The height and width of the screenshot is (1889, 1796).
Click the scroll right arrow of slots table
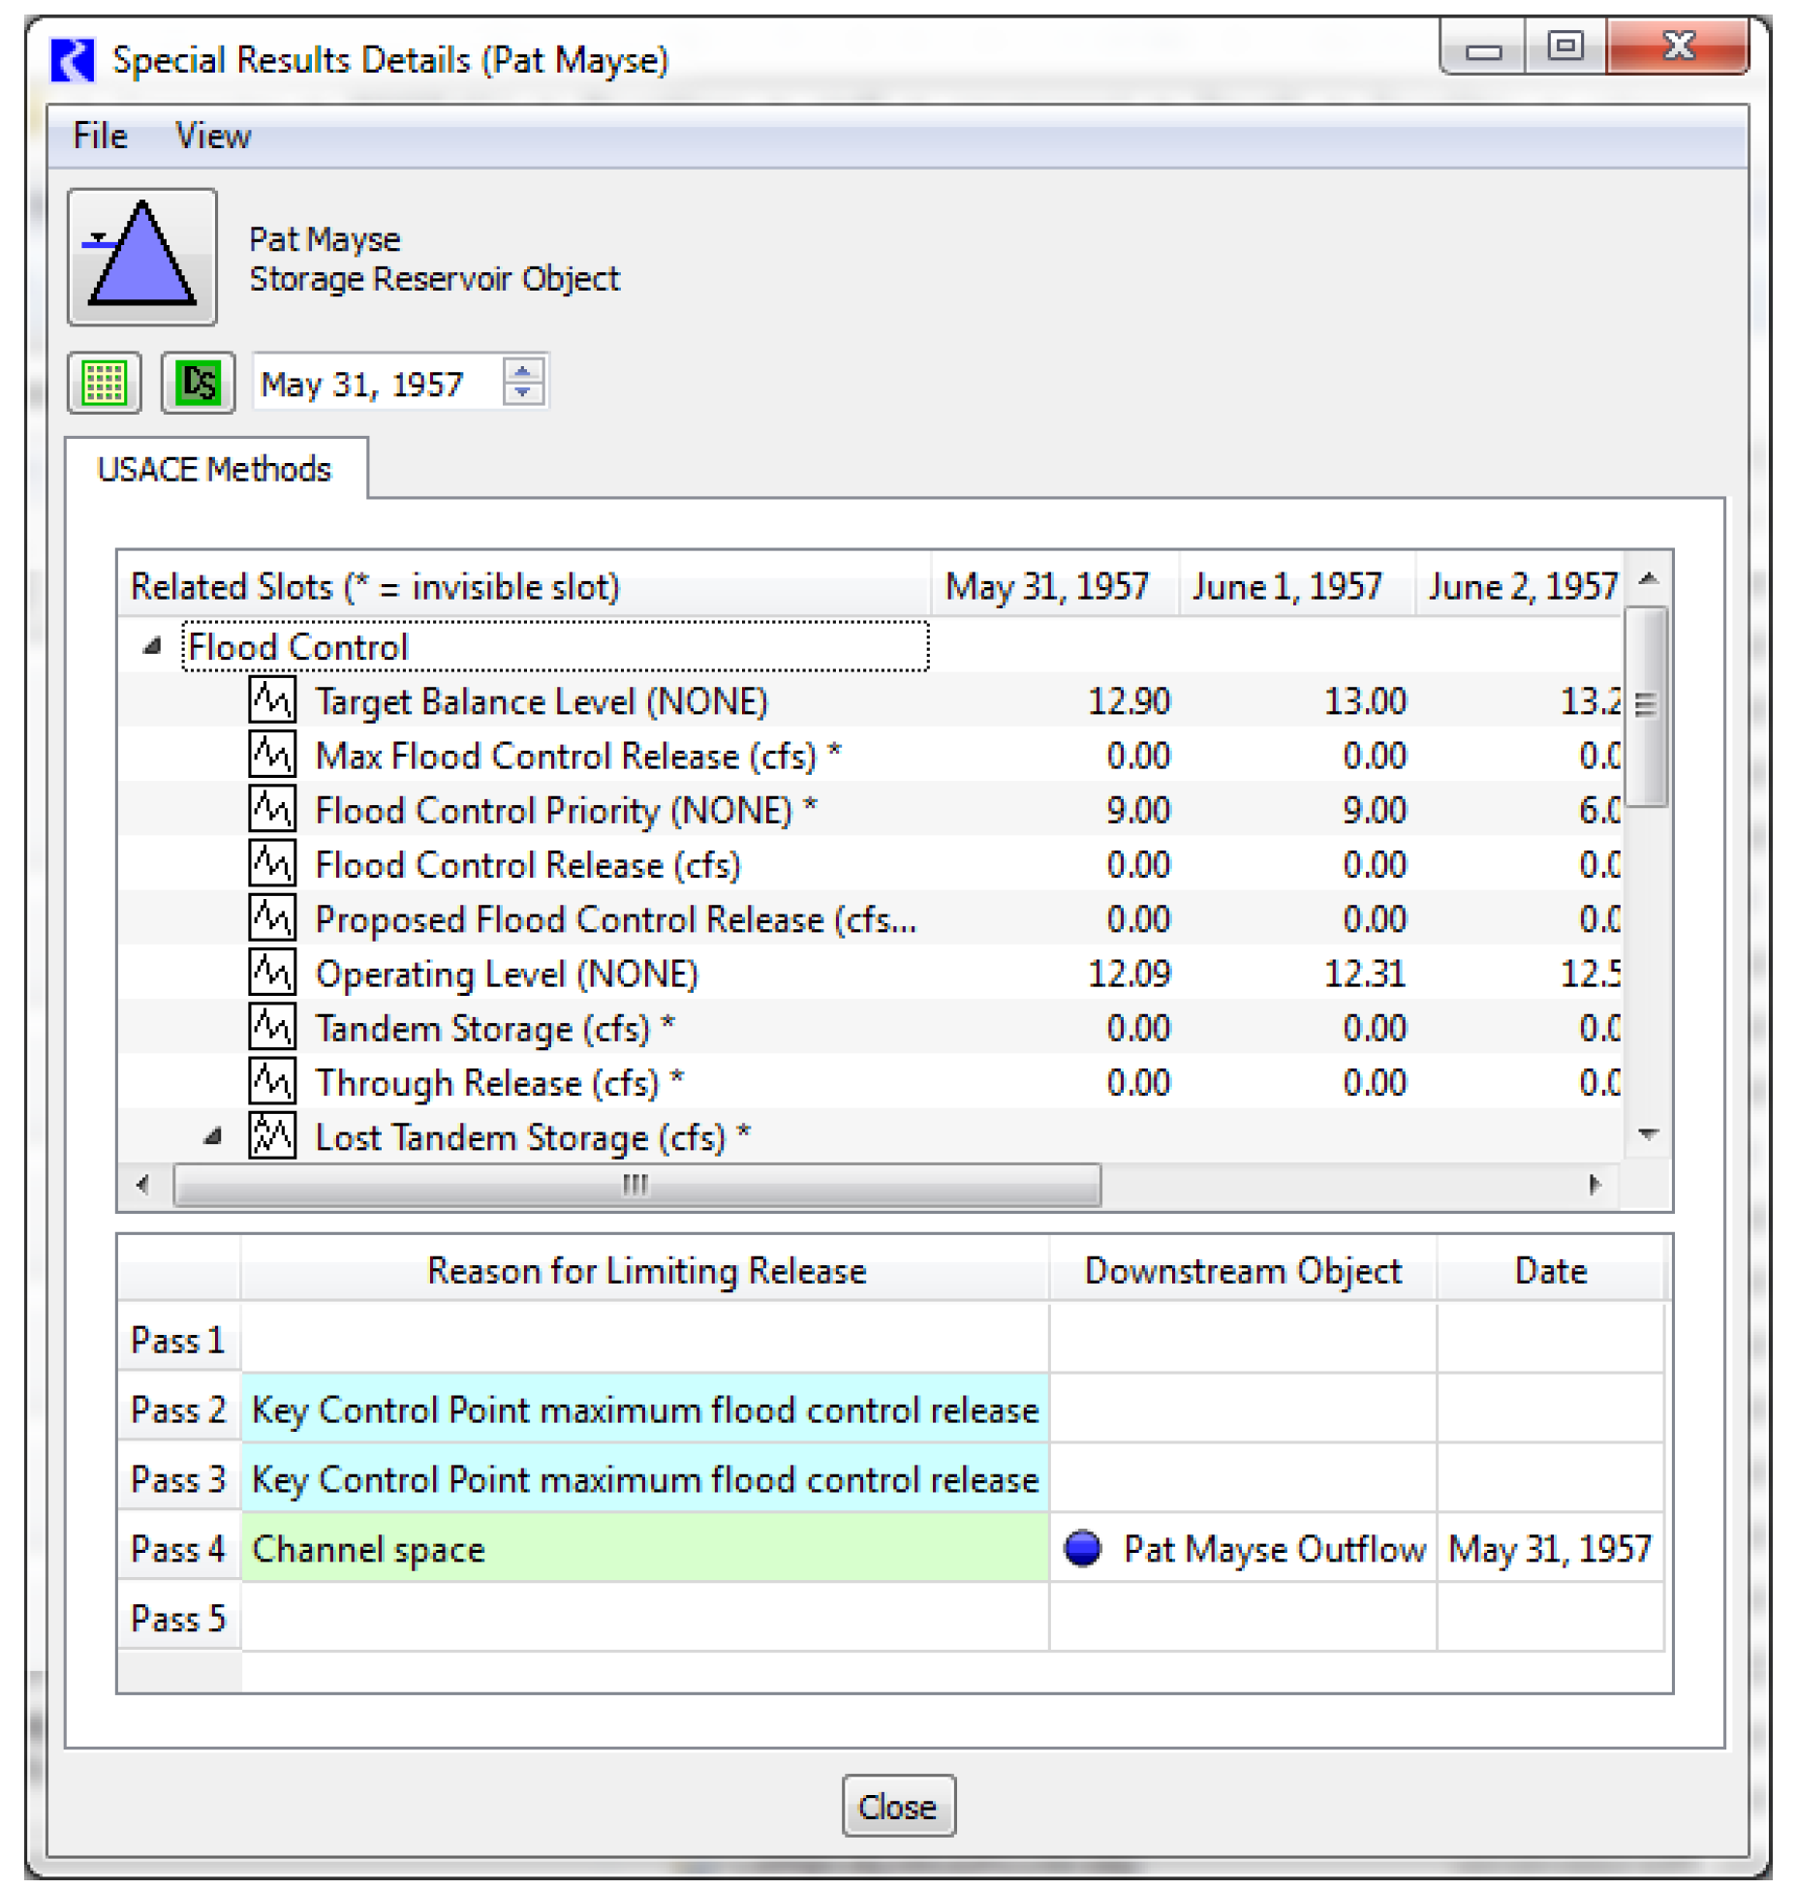(x=1594, y=1185)
